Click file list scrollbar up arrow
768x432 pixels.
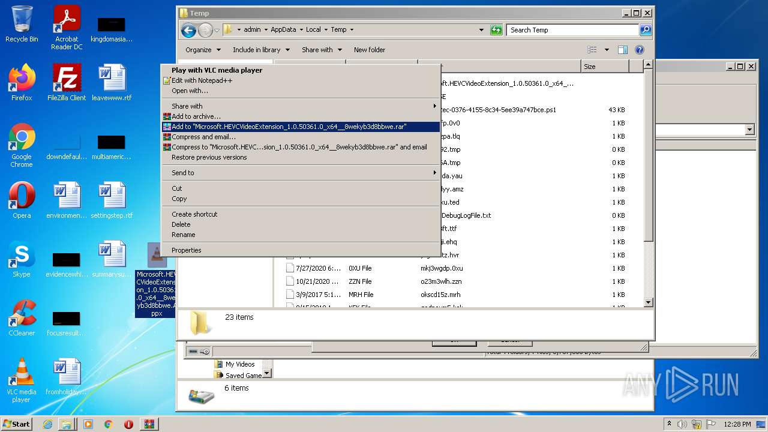pyautogui.click(x=648, y=64)
